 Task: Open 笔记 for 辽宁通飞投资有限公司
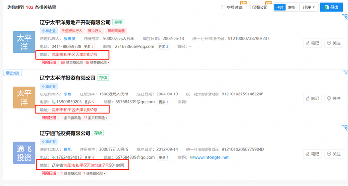[x=312, y=154]
